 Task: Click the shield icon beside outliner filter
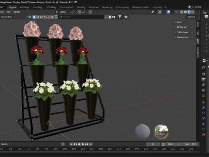coord(126,17)
